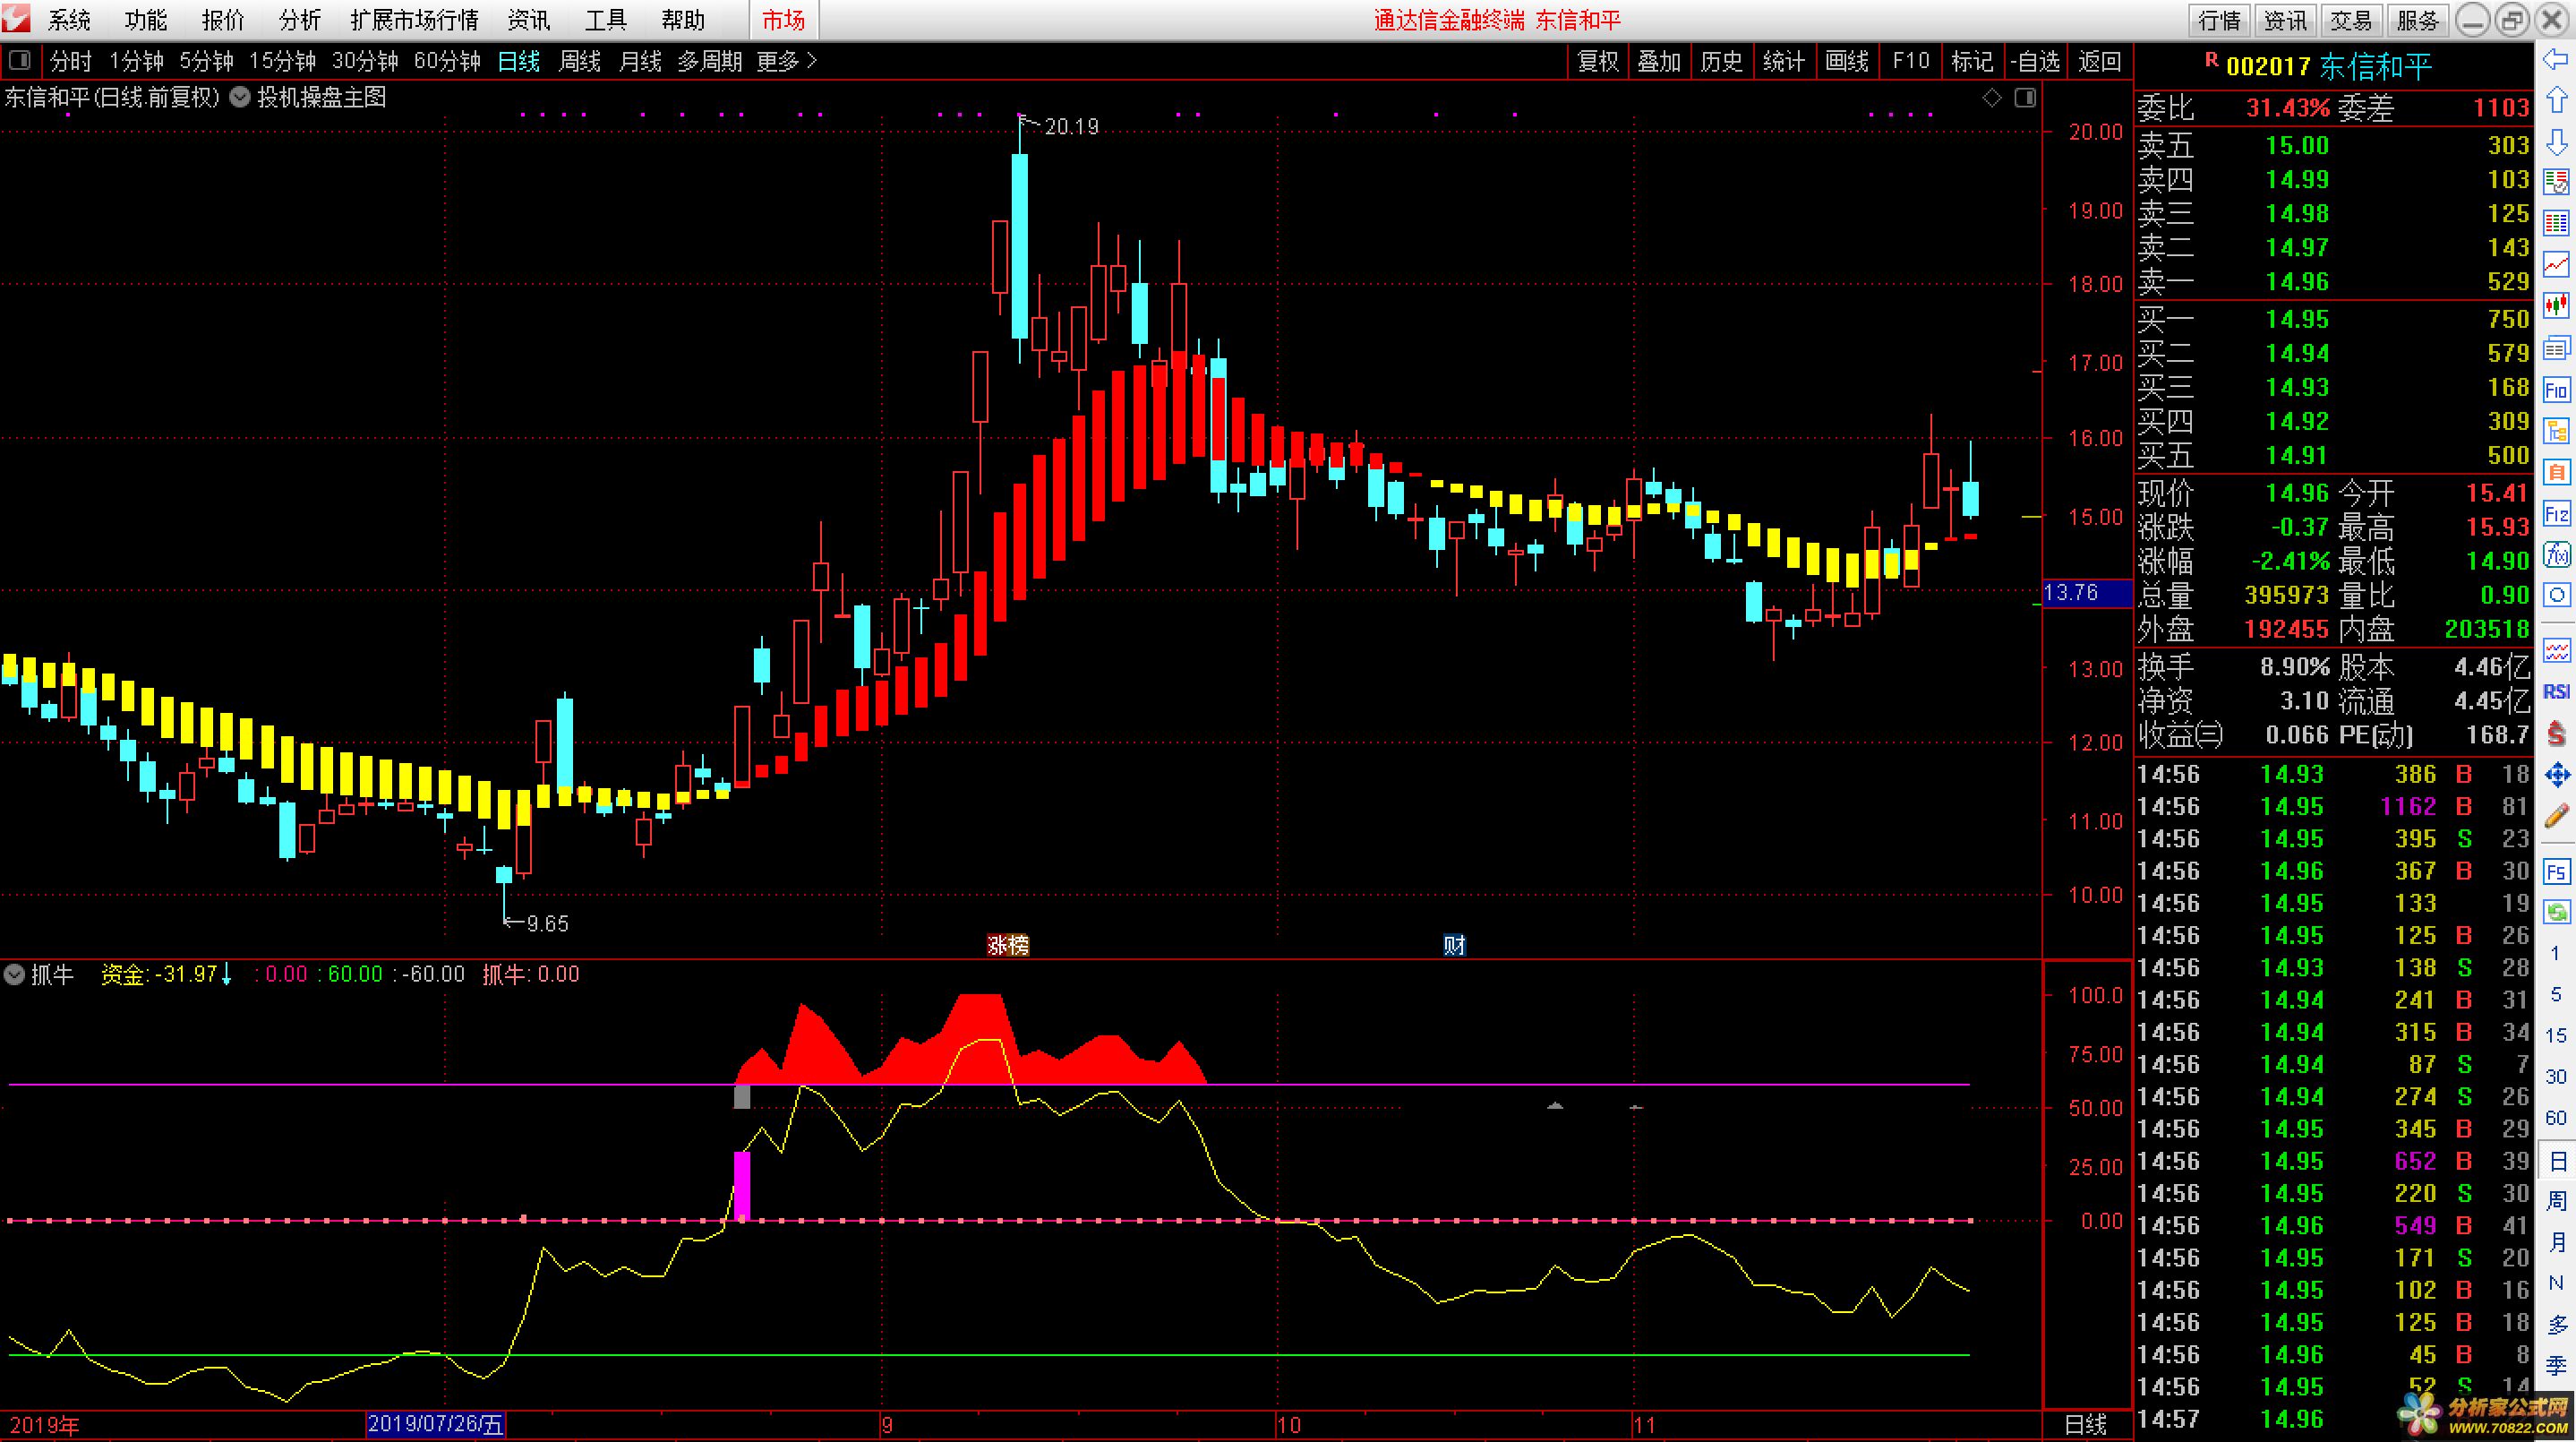The height and width of the screenshot is (1442, 2576).
Task: Click the back arrow in right sidebar
Action: 2557,60
